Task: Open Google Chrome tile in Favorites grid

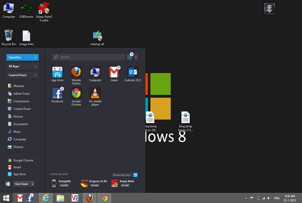Action: (x=76, y=93)
